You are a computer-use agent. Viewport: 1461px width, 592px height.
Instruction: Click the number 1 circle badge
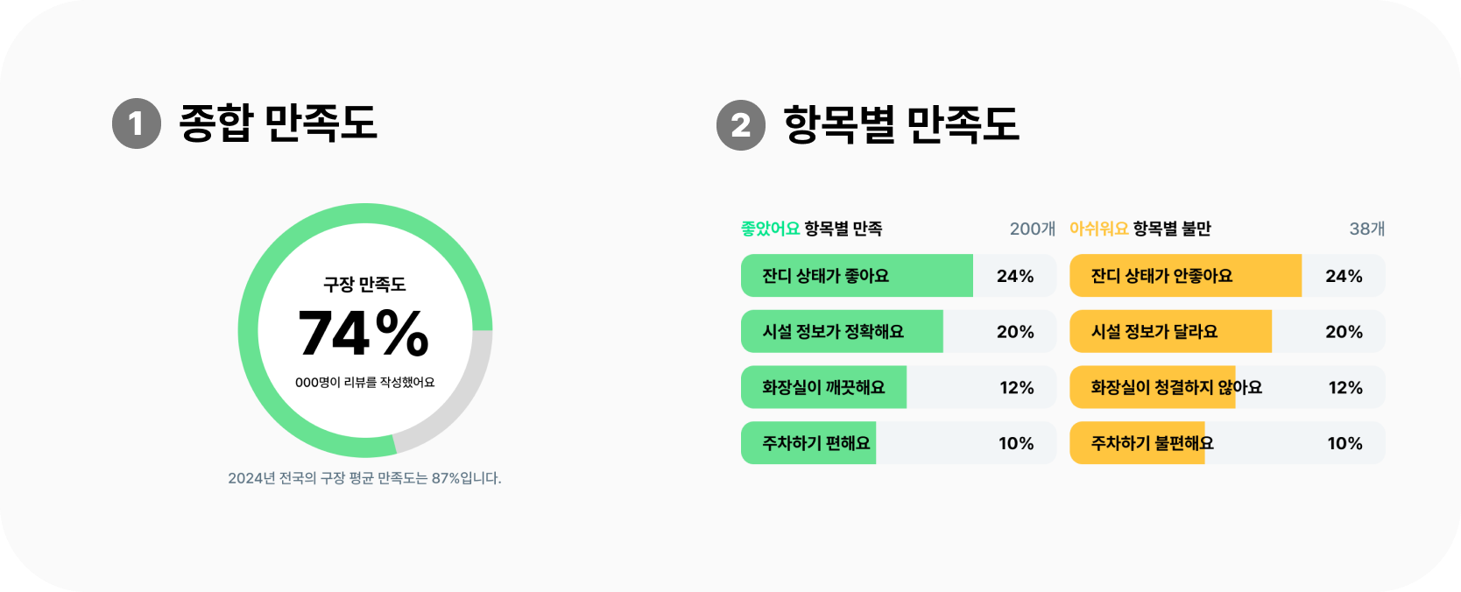pos(137,124)
